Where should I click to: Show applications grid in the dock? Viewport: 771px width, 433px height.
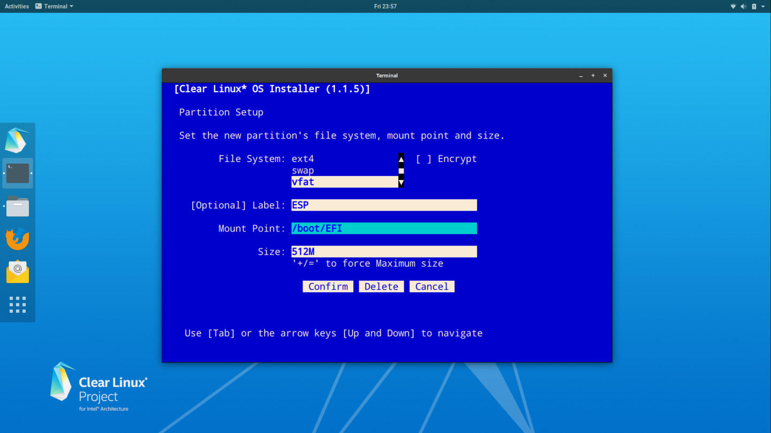tap(17, 305)
